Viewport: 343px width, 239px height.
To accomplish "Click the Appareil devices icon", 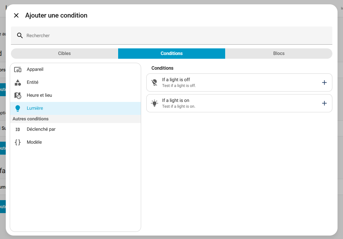I will tap(18, 70).
